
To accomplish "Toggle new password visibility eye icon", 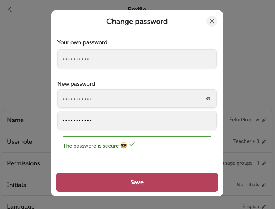I will (208, 99).
